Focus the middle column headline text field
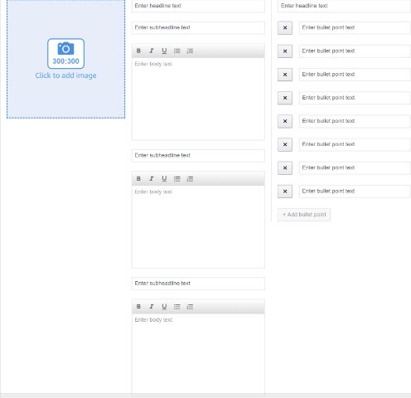 click(x=198, y=6)
